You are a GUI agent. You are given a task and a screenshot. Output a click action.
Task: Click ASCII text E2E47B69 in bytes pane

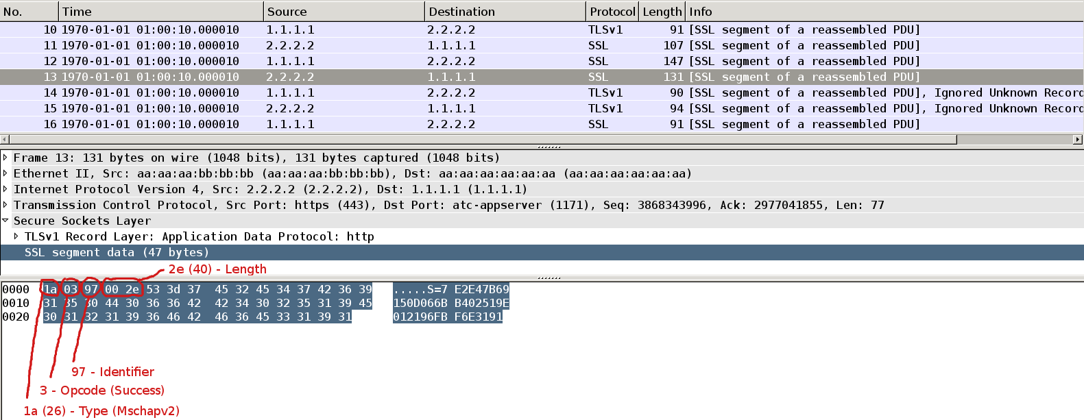tap(482, 289)
